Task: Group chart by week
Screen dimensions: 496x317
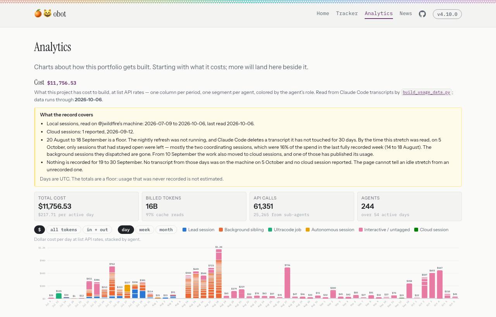Action: (x=145, y=230)
